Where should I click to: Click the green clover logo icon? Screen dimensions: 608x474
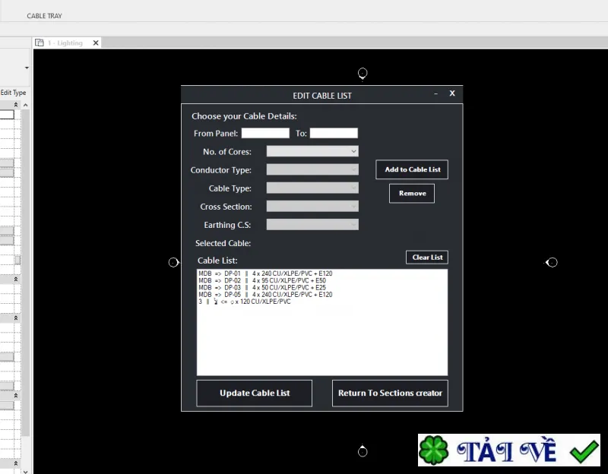[x=433, y=450]
